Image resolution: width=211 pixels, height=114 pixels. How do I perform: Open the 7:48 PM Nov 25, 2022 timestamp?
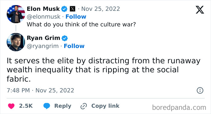click(40, 90)
